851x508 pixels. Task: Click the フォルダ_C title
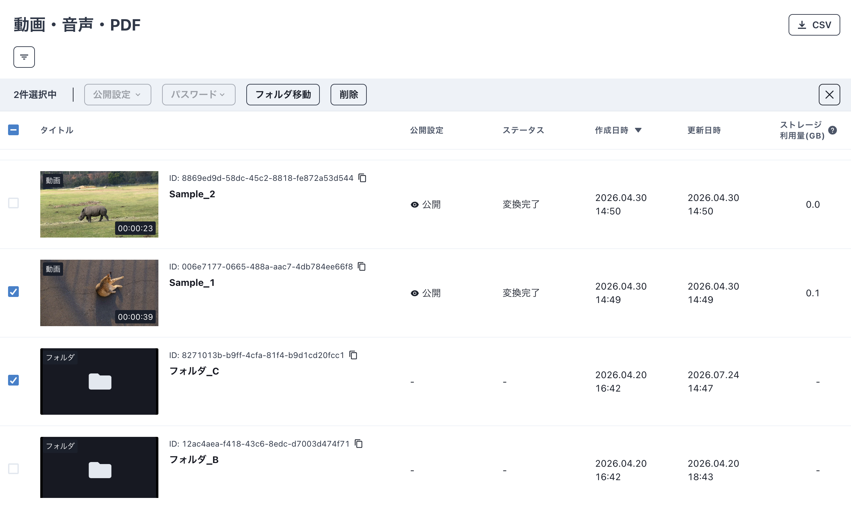194,371
